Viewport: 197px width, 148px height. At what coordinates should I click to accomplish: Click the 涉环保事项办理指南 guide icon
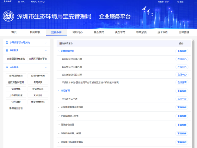point(7,43)
